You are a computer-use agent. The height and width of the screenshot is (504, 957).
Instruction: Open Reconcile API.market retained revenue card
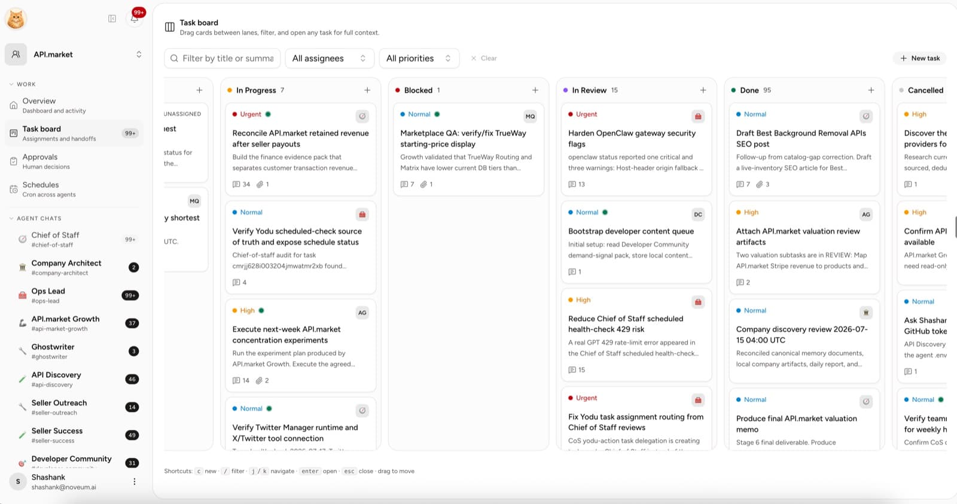pos(300,149)
